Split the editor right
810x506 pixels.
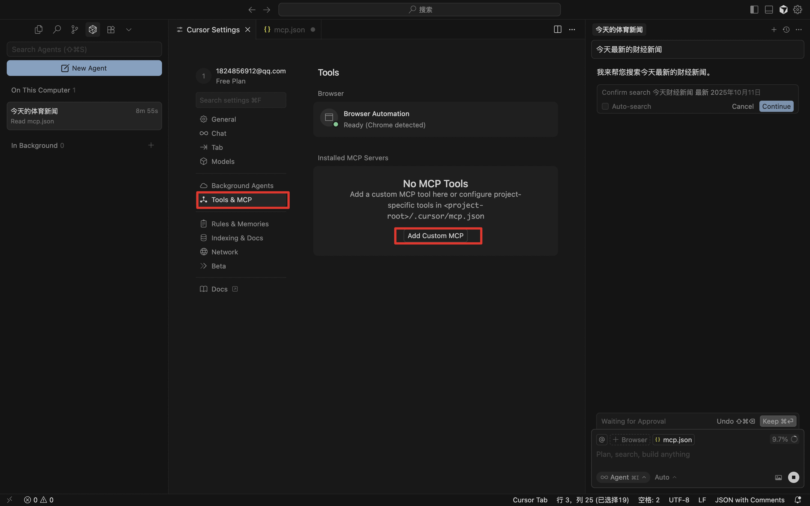[x=557, y=30]
